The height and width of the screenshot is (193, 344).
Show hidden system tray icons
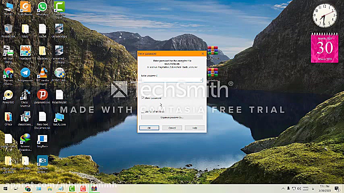tap(283, 189)
